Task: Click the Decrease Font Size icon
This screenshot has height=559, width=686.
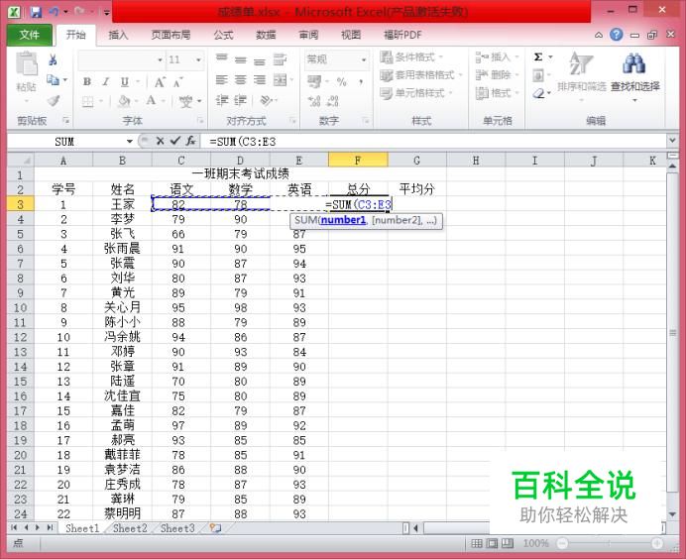Action: coord(178,82)
